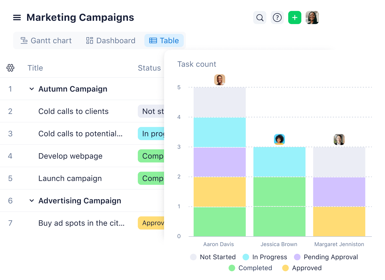The width and height of the screenshot is (385, 280).
Task: Click Margaret Jenniston's avatar above chart
Action: click(339, 139)
